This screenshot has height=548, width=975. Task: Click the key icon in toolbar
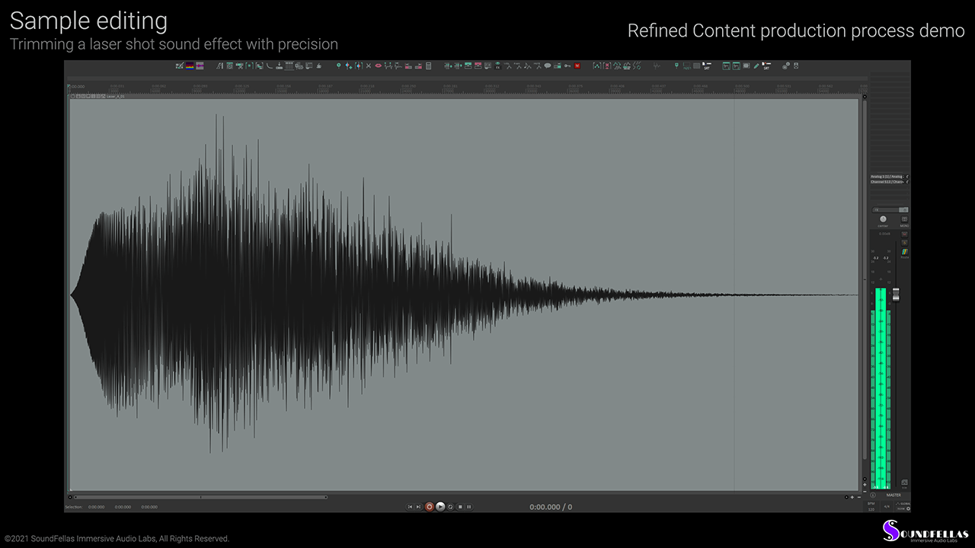point(567,66)
